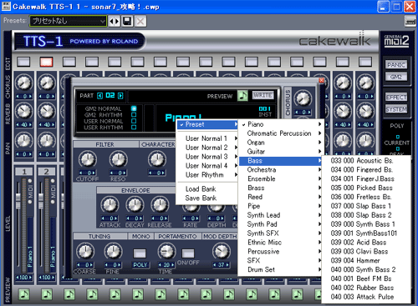Click the PANIC button

pos(396,65)
